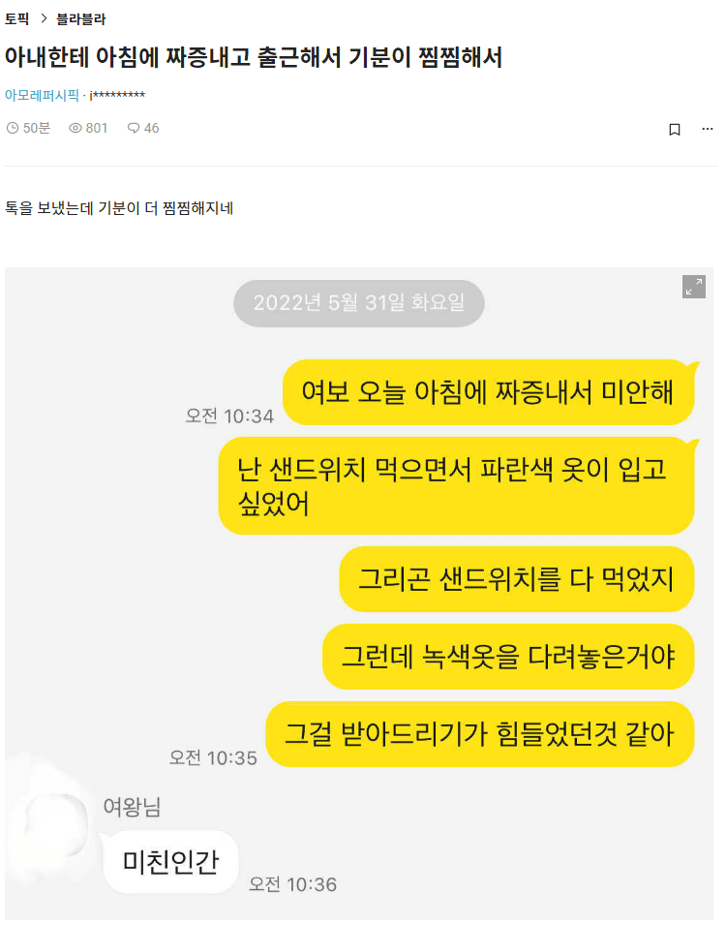
Task: Click the breadcrumb chevron after 토픽
Action: [x=44, y=18]
